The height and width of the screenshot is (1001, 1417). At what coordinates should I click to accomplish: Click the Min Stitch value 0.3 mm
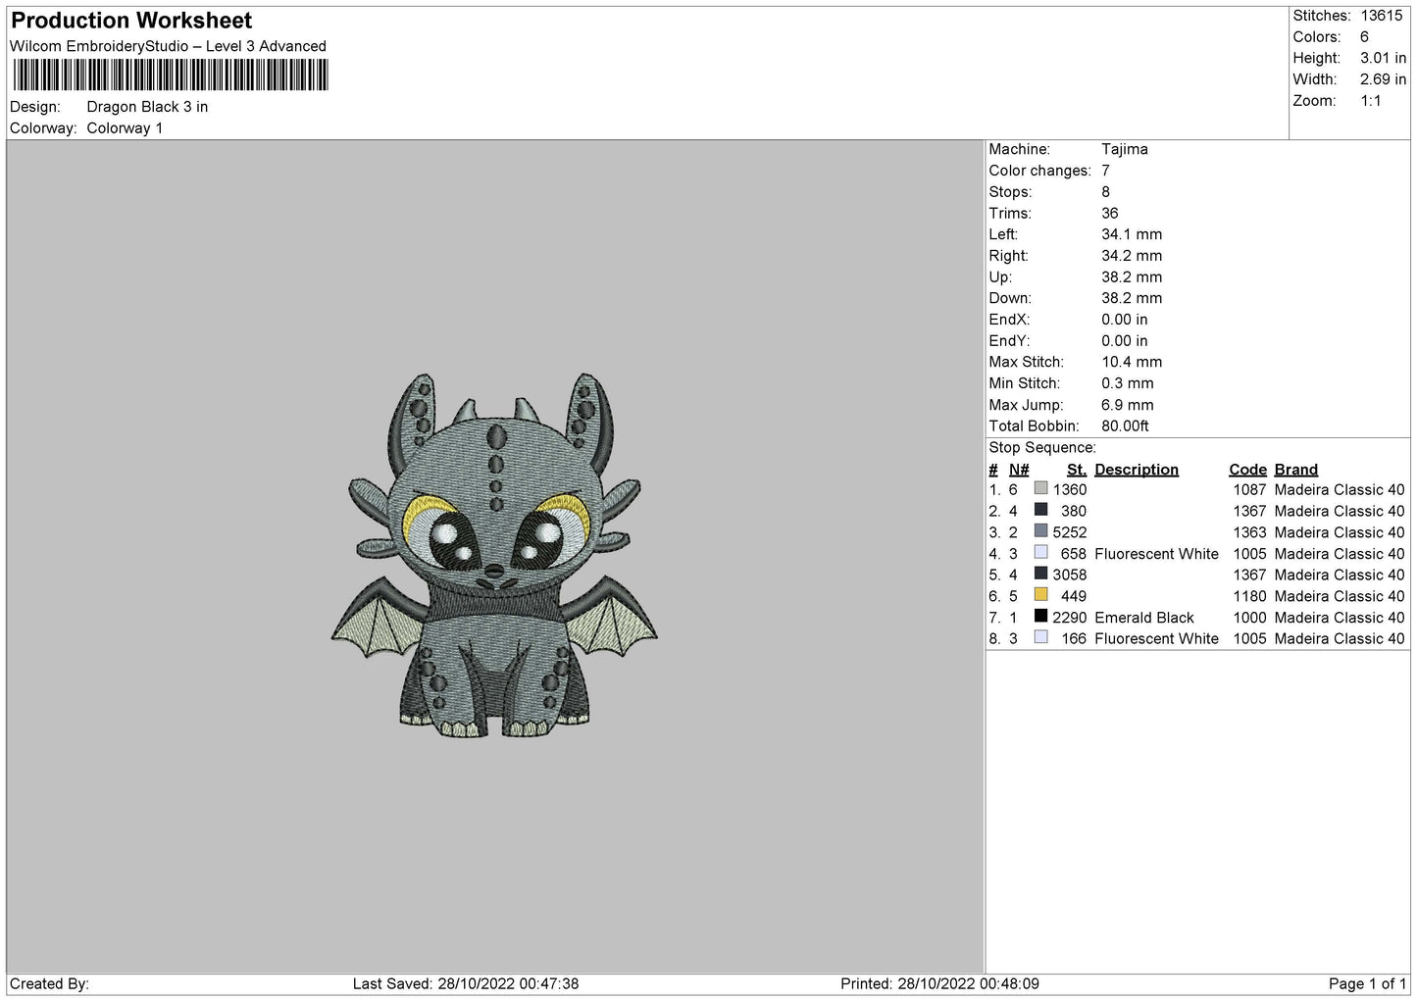point(1128,383)
